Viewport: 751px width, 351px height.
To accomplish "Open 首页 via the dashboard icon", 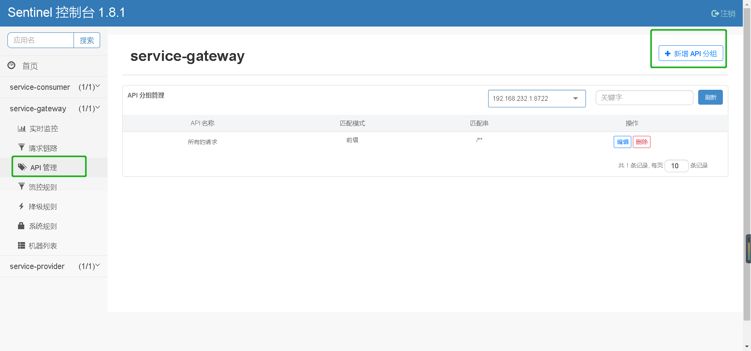I will pyautogui.click(x=12, y=65).
